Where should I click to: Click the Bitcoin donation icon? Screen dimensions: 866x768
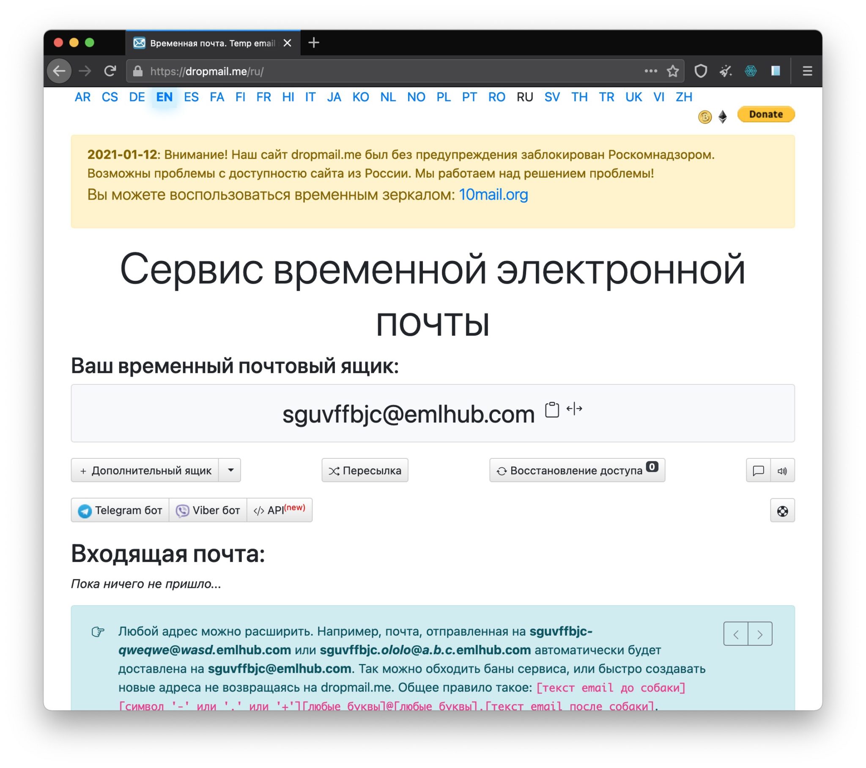coord(704,117)
